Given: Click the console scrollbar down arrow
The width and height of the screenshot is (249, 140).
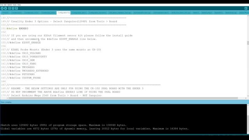Looking at the screenshot, I should (248, 133).
